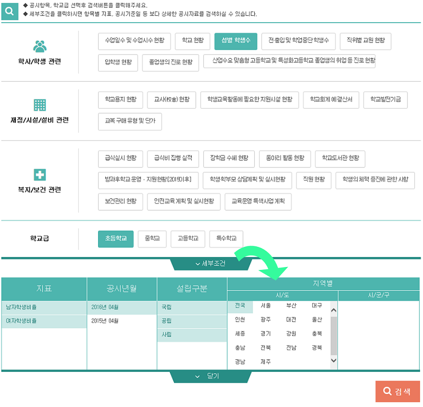423x407 pixels.
Task: Select the 성별 학생수 disclosure item
Action: pyautogui.click(x=236, y=41)
